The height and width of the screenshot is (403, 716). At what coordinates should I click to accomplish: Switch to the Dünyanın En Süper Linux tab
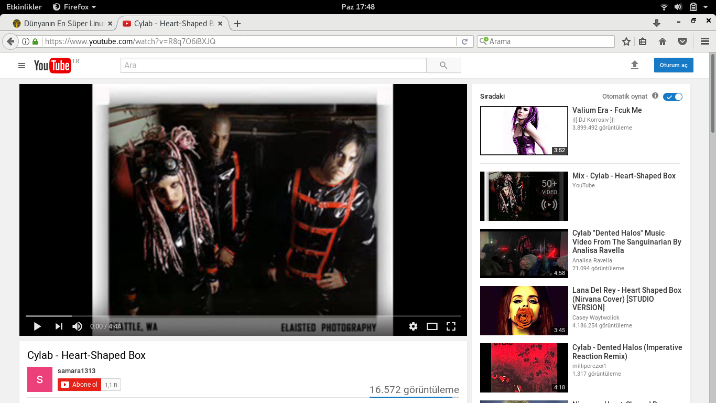coord(62,24)
